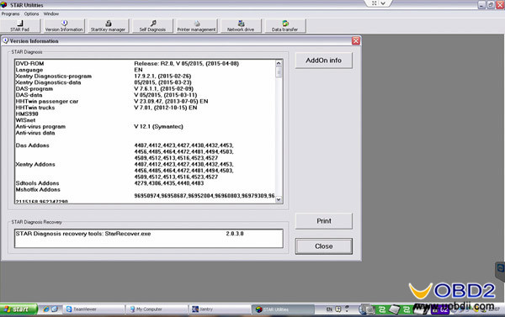Click the StarRecover.exe recovery tools field
This screenshot has width=505, height=317.
tap(149, 239)
